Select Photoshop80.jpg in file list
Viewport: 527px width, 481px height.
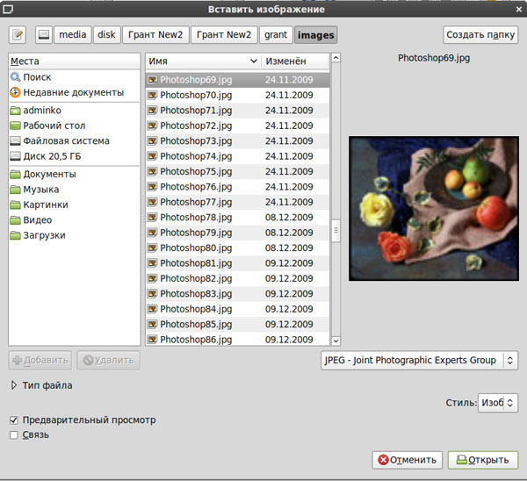[x=238, y=248]
